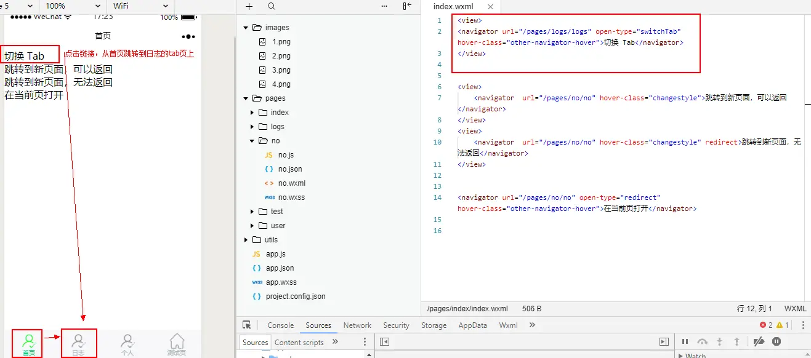The height and width of the screenshot is (358, 811).
Task: Expand the logs folder
Action: point(252,127)
